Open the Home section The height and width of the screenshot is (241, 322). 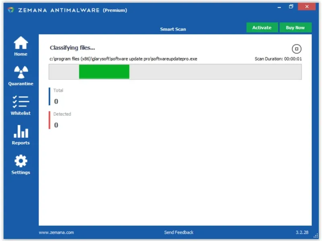(21, 46)
